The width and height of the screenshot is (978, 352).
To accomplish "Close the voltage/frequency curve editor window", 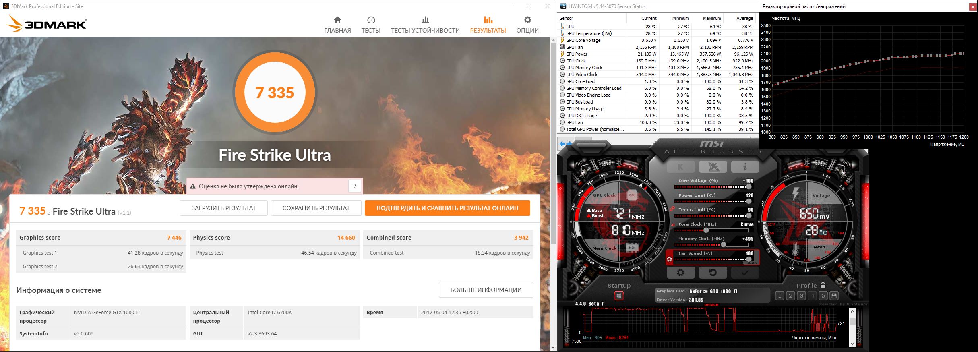I will tap(974, 6).
